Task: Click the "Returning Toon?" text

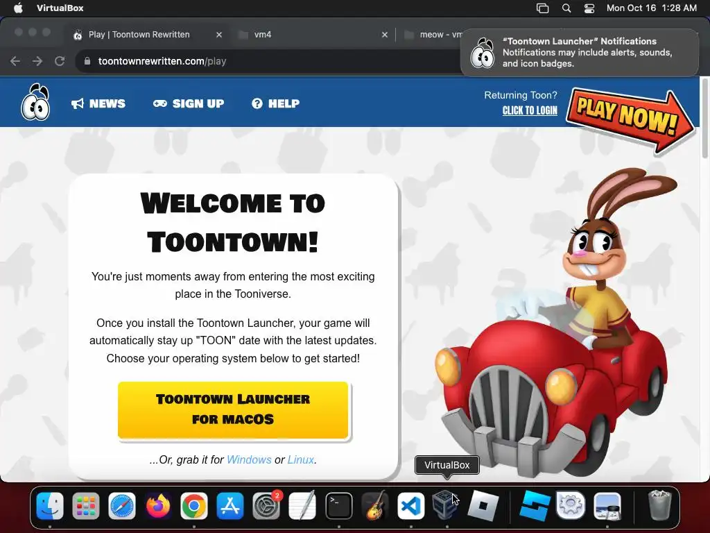Action: tap(521, 95)
